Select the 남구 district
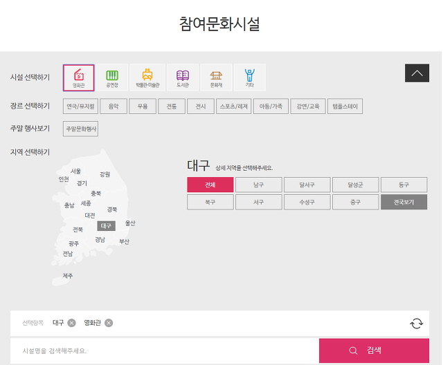 [258, 185]
